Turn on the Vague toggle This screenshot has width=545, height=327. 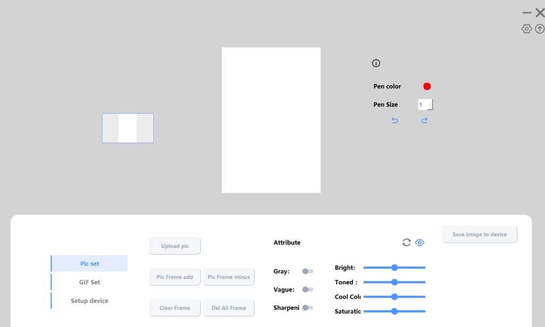pyautogui.click(x=308, y=289)
